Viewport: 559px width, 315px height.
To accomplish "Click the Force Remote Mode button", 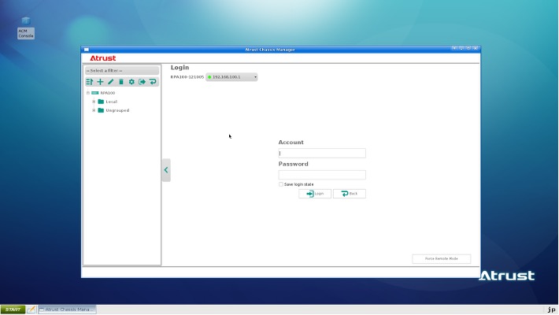I will point(441,259).
